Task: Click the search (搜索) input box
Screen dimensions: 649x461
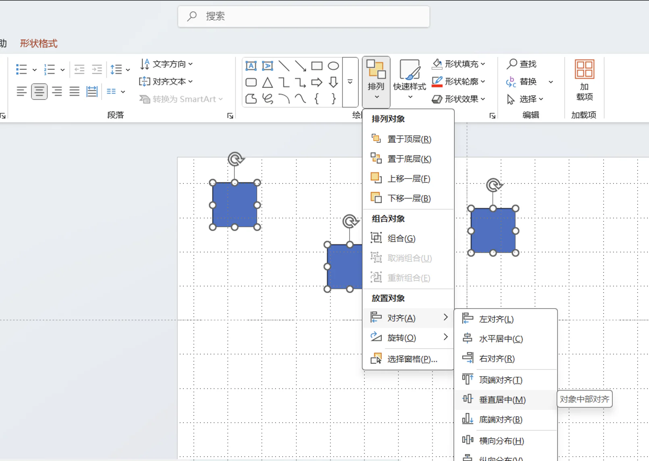Action: 304,16
